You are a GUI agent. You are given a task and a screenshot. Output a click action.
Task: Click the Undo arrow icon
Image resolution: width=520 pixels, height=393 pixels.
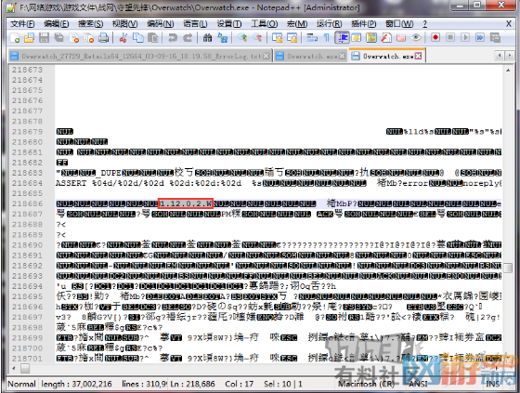(173, 38)
